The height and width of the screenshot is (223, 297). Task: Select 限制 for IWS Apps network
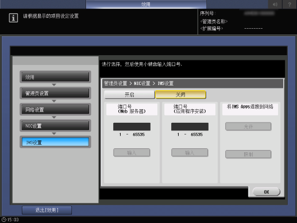pyautogui.click(x=248, y=154)
